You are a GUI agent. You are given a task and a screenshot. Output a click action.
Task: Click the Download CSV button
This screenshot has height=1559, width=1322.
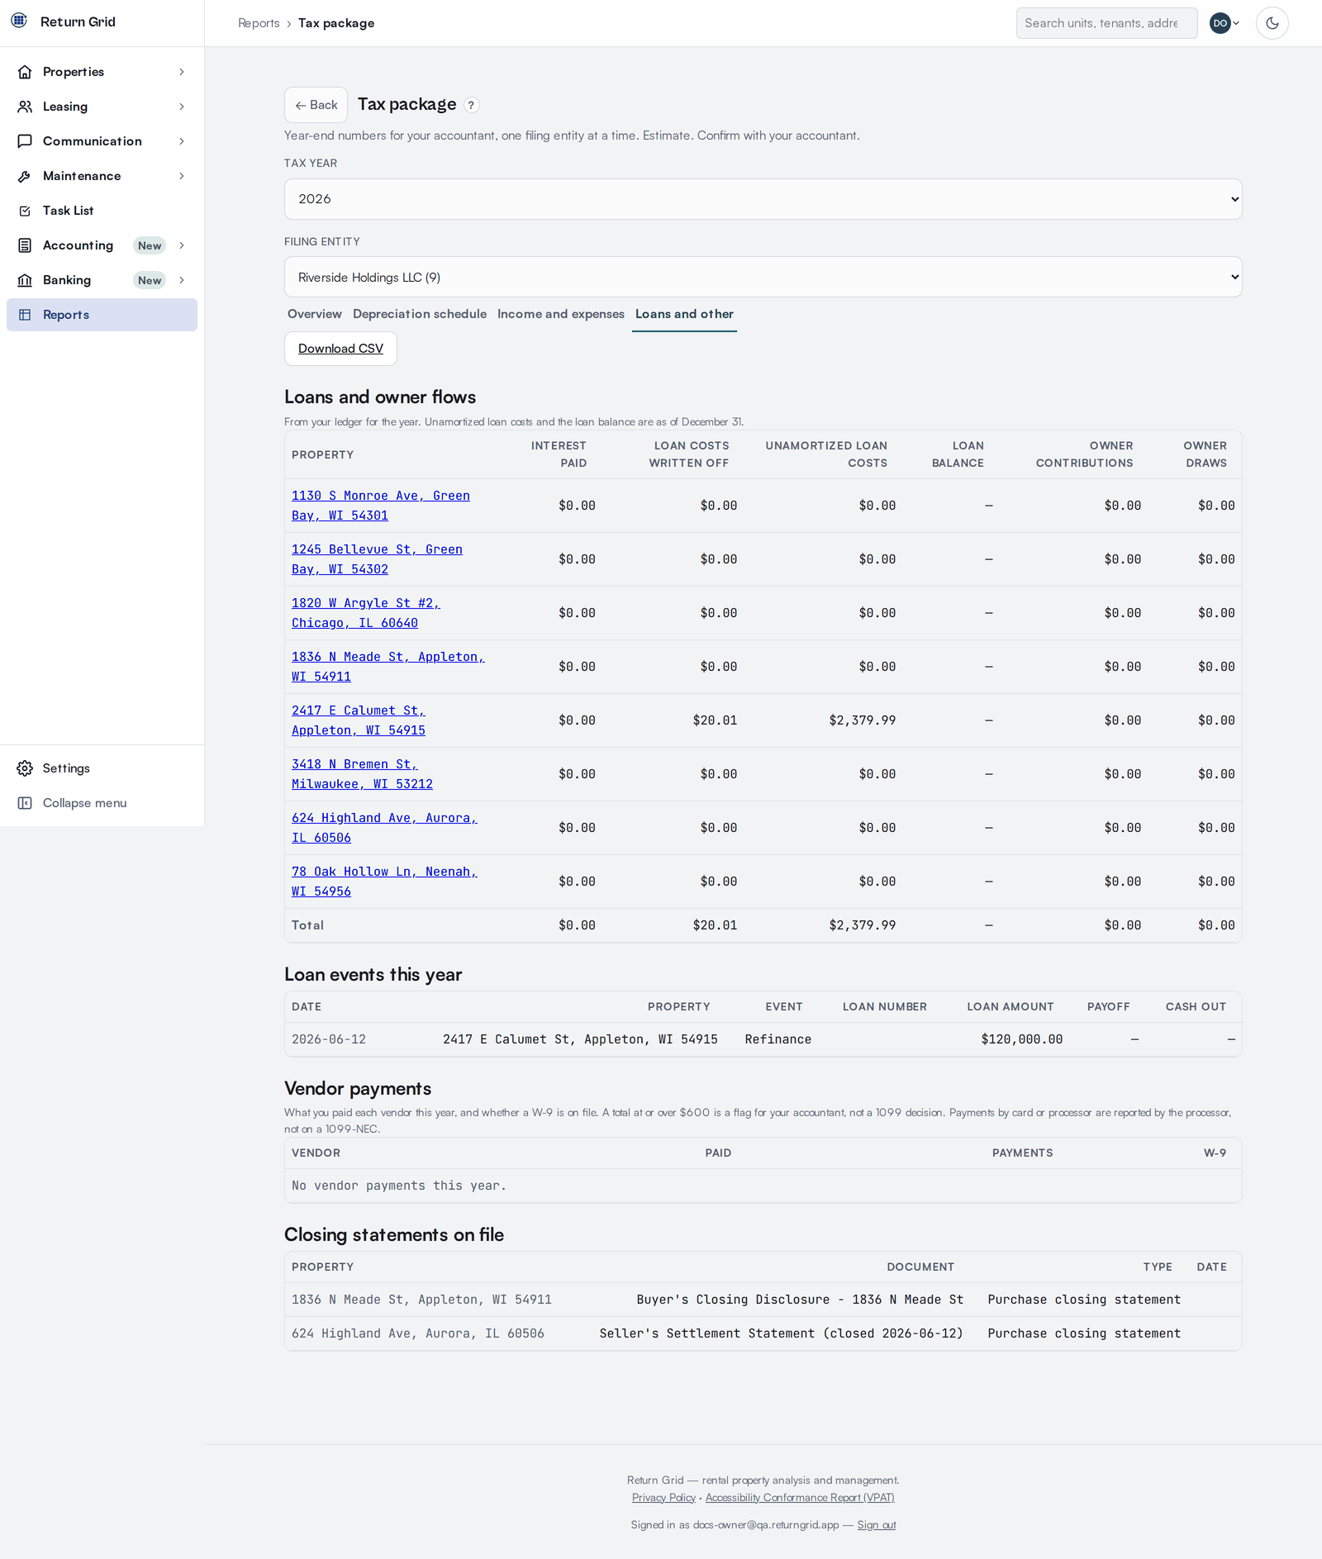pyautogui.click(x=340, y=349)
